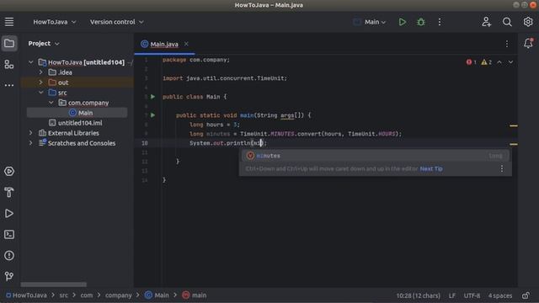Viewport: 539px width, 303px height.
Task: Click the Next Tip link in the completion popup
Action: [x=431, y=168]
